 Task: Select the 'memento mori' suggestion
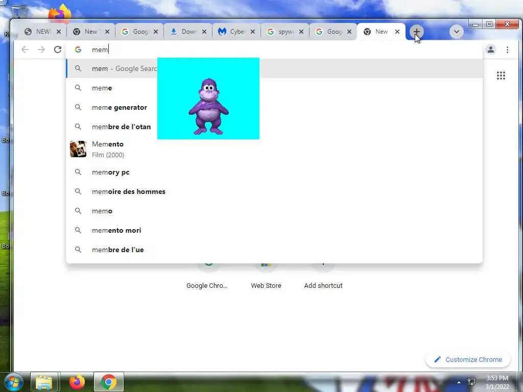click(x=274, y=230)
